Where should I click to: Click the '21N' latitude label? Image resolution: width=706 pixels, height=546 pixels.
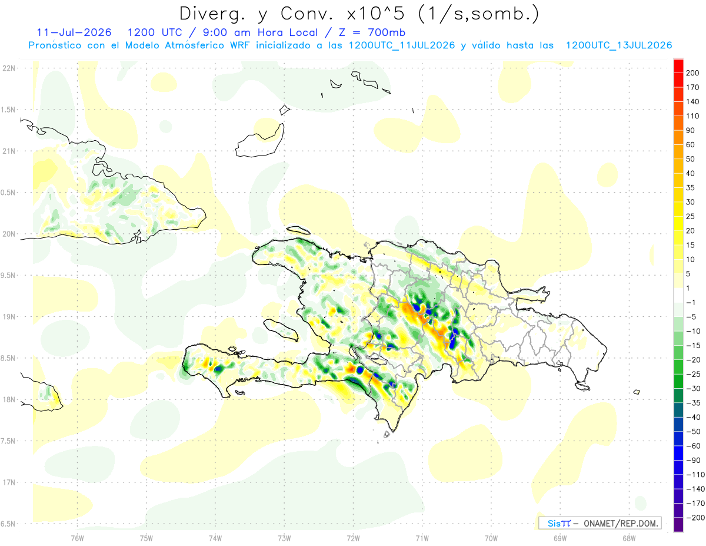pos(9,151)
